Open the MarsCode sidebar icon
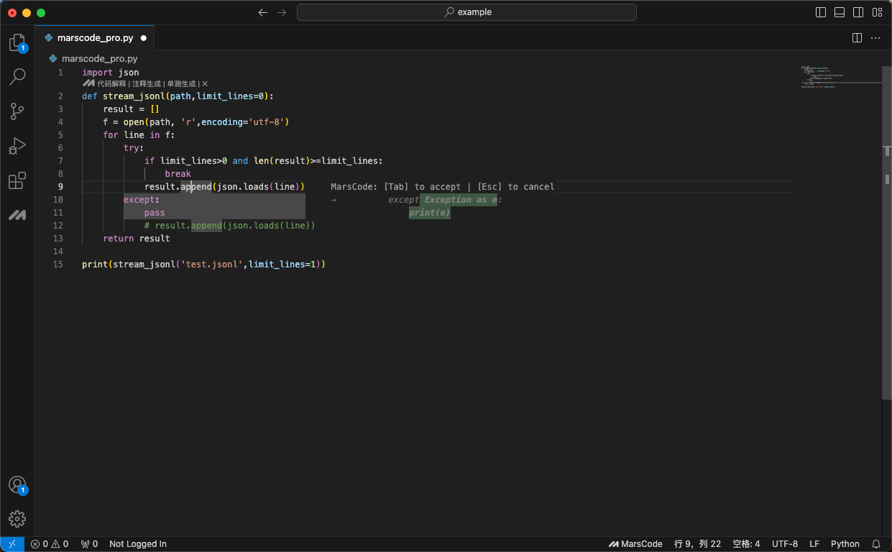Viewport: 892px width, 552px height. [17, 215]
